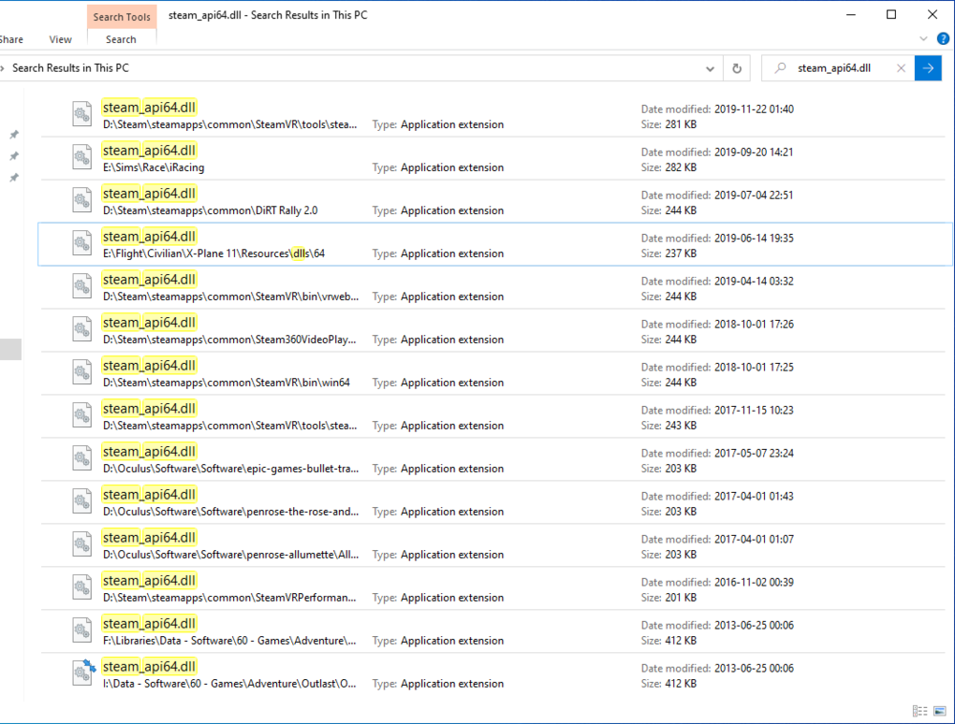Select file icon of result dated 2017-11-15
Image resolution: width=955 pixels, height=724 pixels.
point(82,415)
